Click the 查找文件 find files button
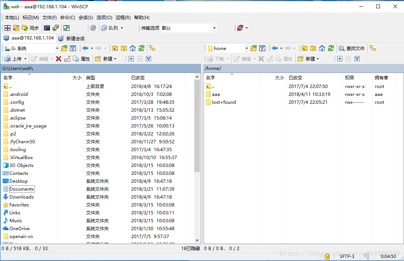Screen dimensions: 404x261 click(352, 48)
